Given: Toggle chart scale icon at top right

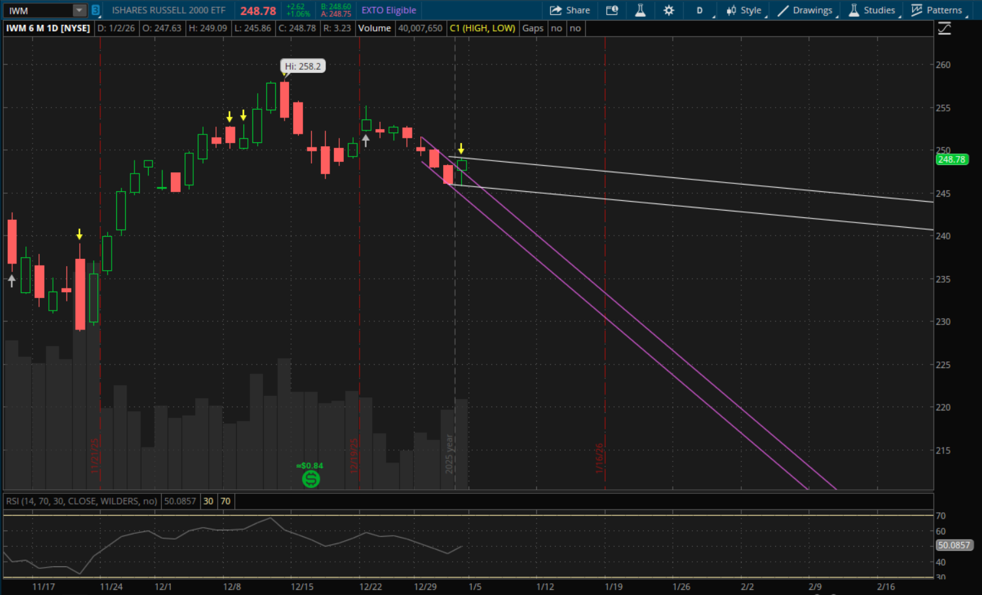Looking at the screenshot, I should [x=944, y=28].
